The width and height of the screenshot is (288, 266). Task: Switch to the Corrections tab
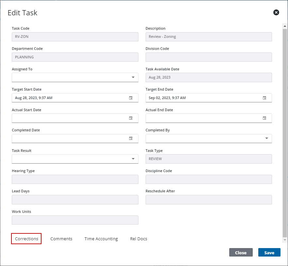pyautogui.click(x=26, y=239)
